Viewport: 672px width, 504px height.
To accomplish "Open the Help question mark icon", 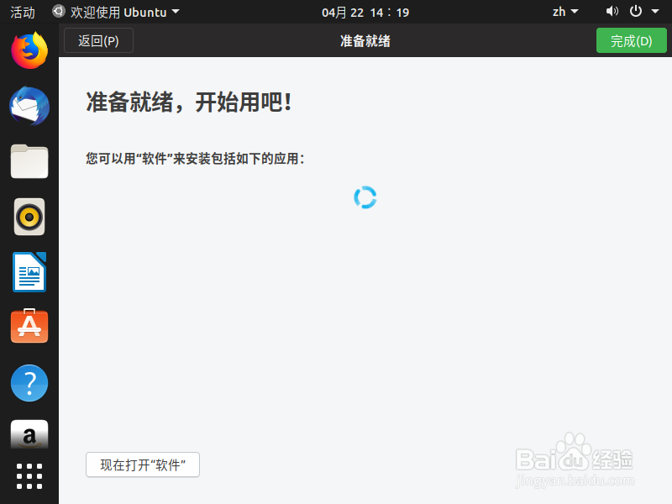I will [x=29, y=383].
